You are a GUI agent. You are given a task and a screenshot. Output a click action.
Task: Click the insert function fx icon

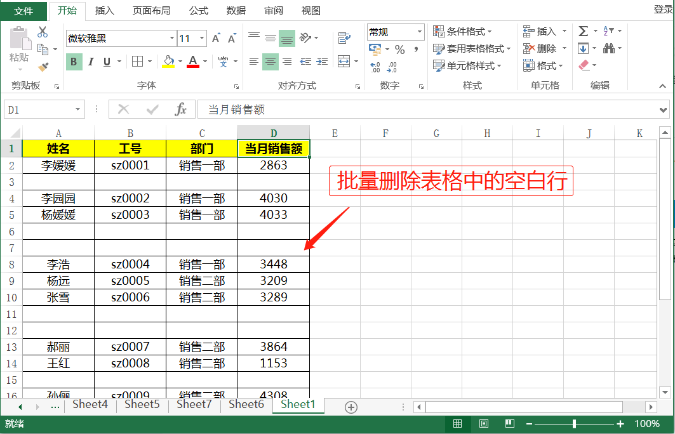click(x=181, y=109)
